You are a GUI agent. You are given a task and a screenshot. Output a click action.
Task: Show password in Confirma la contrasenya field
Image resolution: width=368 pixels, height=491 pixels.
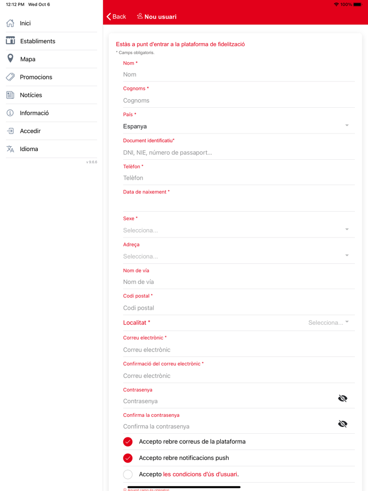coord(343,424)
